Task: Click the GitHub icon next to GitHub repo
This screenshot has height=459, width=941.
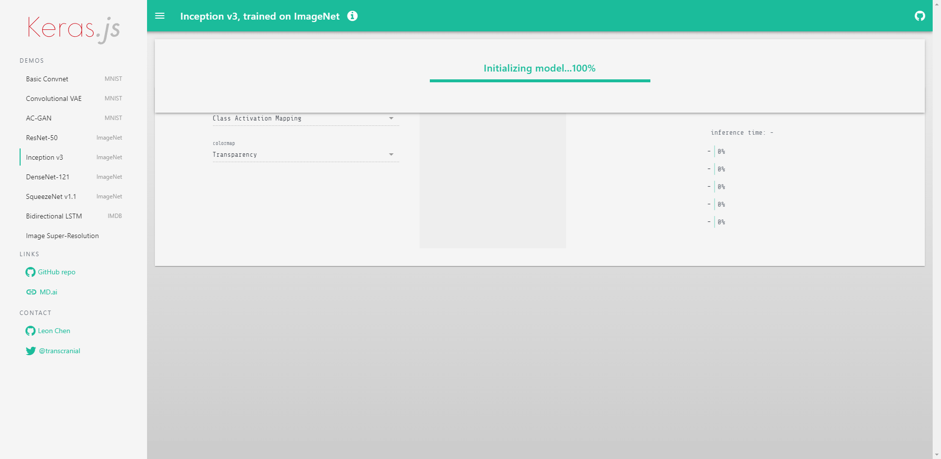Action: pyautogui.click(x=30, y=272)
